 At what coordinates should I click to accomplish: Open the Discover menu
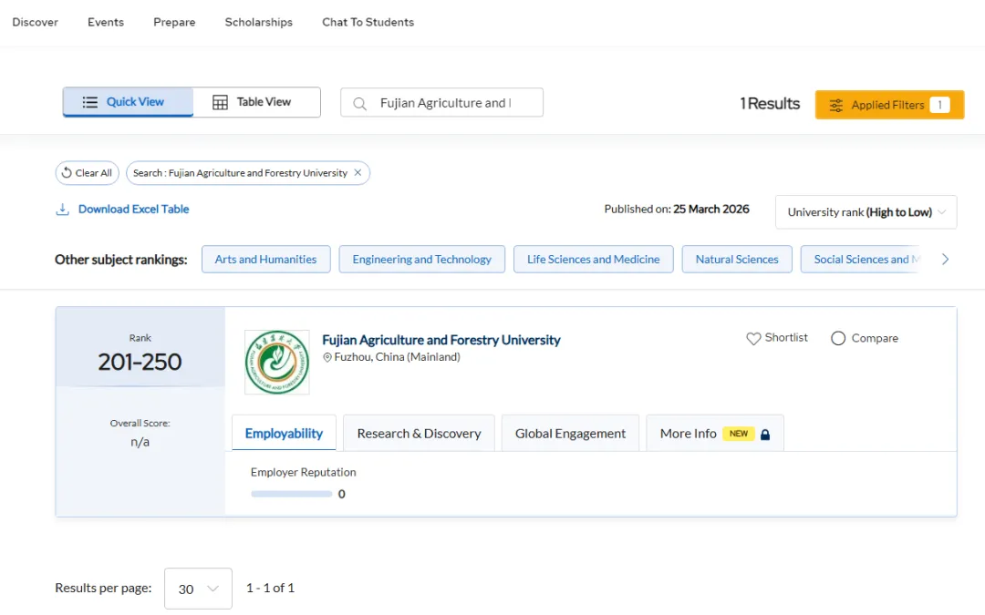click(x=36, y=22)
